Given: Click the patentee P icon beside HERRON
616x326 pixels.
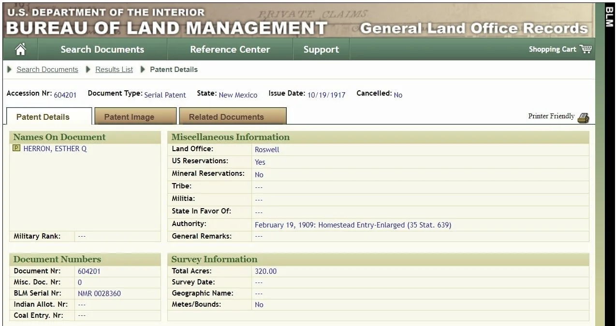Looking at the screenshot, I should click(x=16, y=148).
